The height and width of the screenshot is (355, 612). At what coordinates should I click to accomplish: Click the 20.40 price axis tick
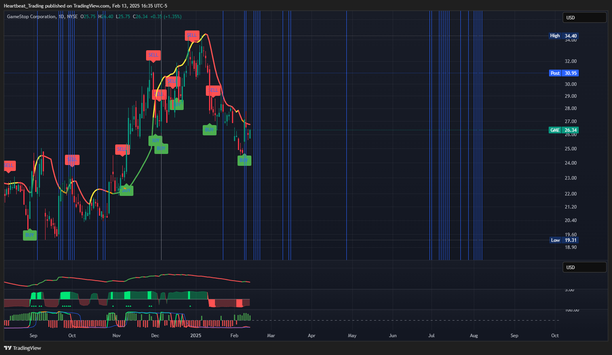[570, 220]
